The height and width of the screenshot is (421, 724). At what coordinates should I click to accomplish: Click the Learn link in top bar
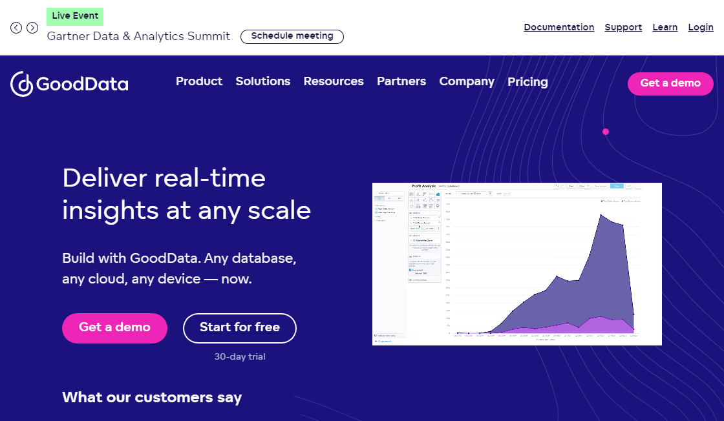tap(665, 27)
